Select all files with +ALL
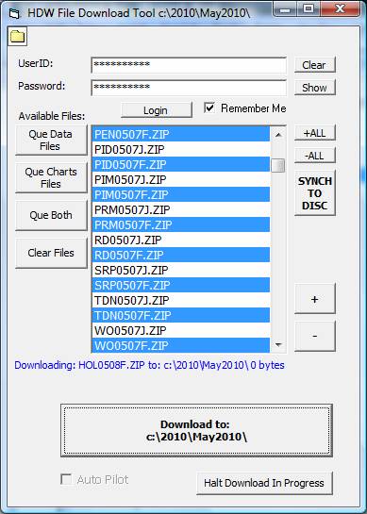 tap(314, 133)
